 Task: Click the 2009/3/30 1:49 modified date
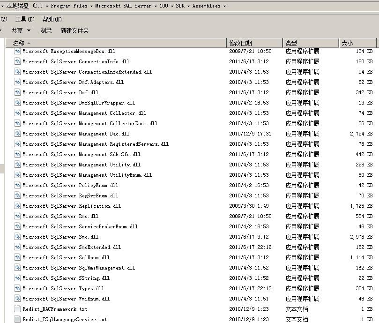(x=249, y=206)
